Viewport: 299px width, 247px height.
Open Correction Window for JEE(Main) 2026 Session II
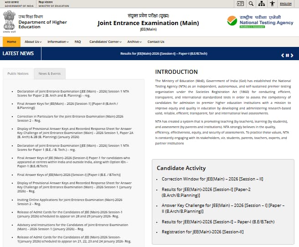pos(212,179)
